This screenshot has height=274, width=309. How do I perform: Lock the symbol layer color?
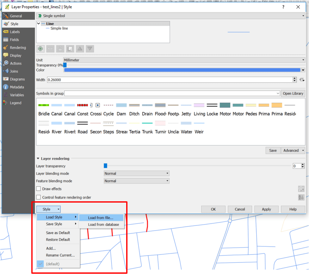click(60, 49)
